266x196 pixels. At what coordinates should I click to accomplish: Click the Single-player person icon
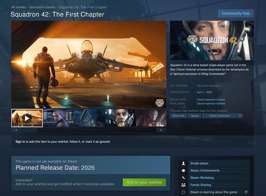tap(183, 163)
